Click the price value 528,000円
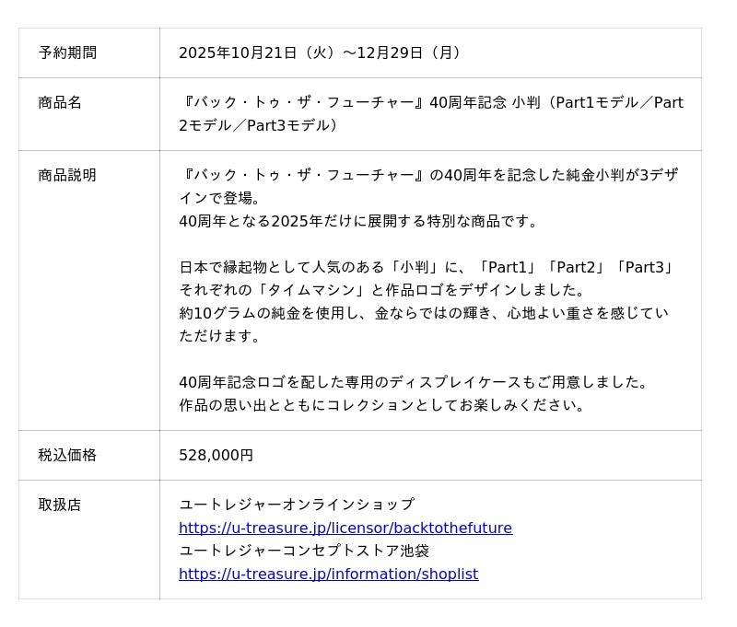 point(216,455)
